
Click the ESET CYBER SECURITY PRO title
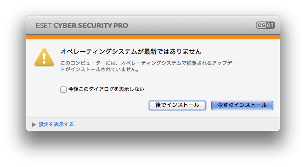[x=82, y=26]
